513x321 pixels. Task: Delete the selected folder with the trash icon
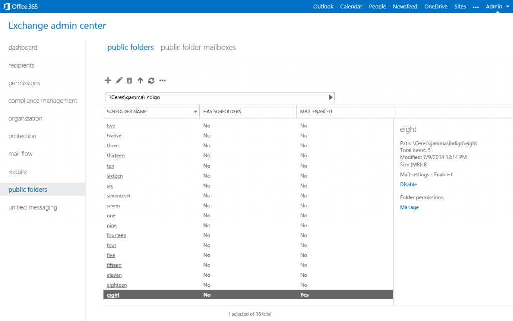(x=129, y=80)
